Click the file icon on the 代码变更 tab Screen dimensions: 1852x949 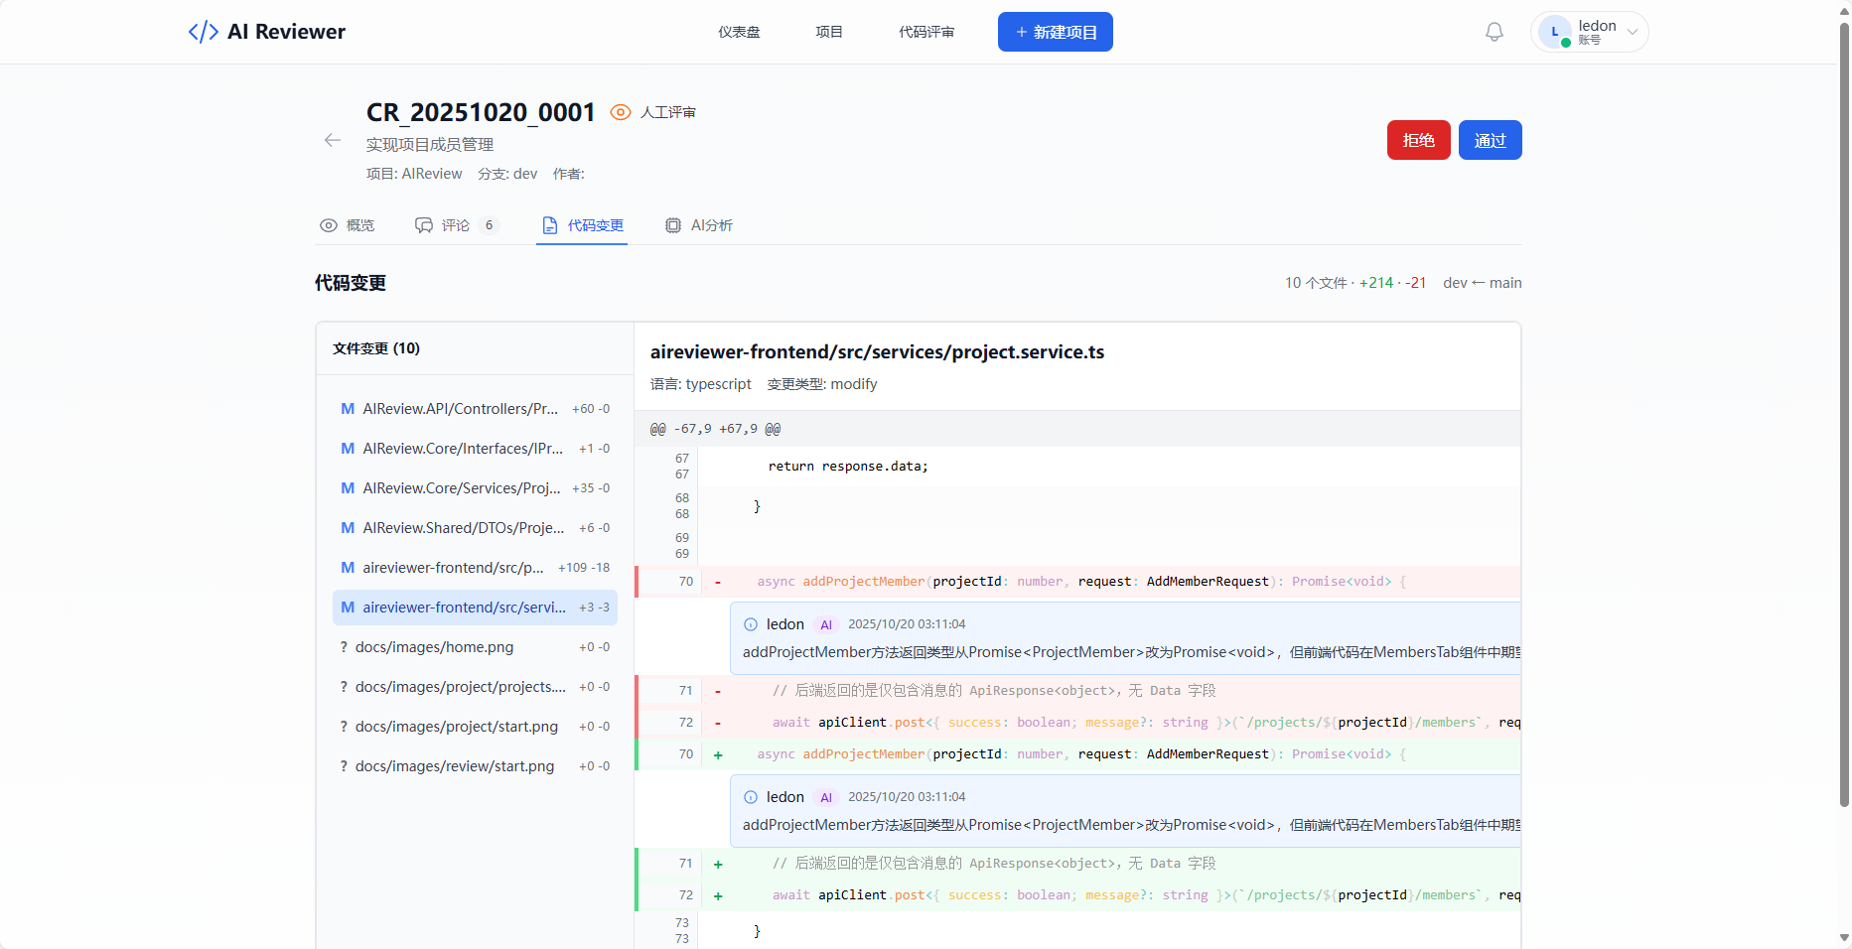coord(550,225)
